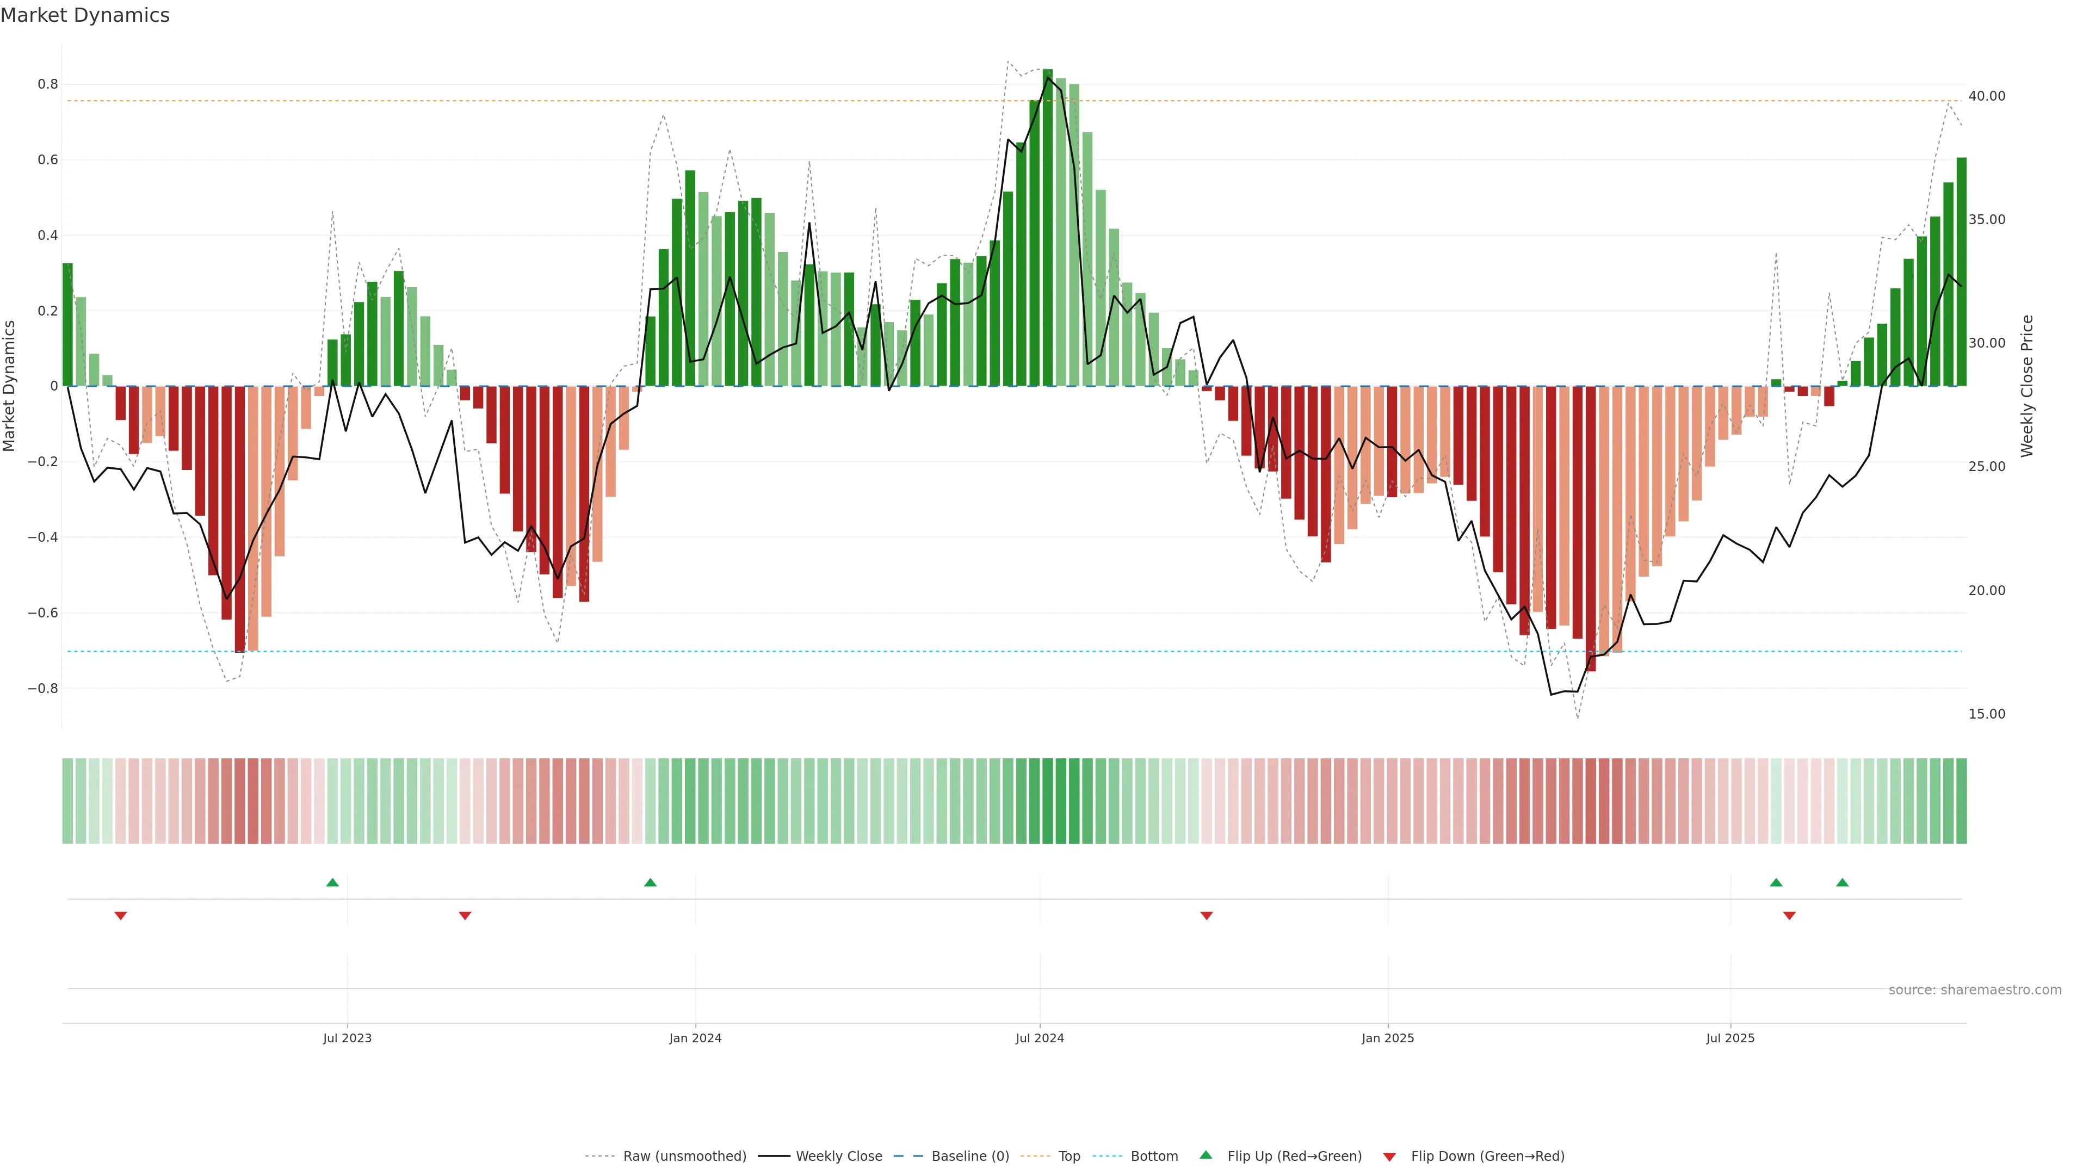Viewport: 2089px width, 1175px height.
Task: Click the darkest green heatmap cell near Jul 2024
Action: pos(1048,801)
